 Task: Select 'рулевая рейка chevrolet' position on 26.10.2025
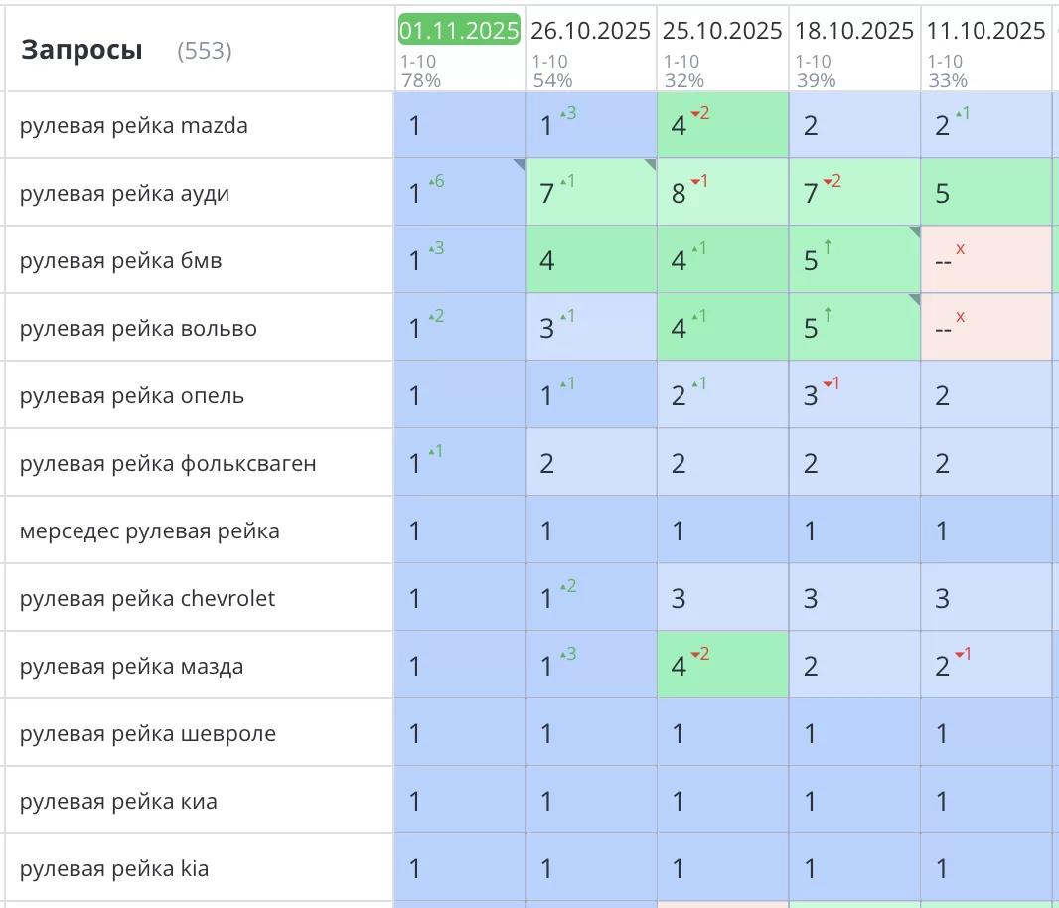pos(590,598)
